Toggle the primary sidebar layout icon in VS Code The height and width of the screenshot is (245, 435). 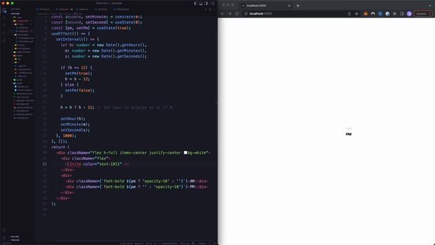196,3
